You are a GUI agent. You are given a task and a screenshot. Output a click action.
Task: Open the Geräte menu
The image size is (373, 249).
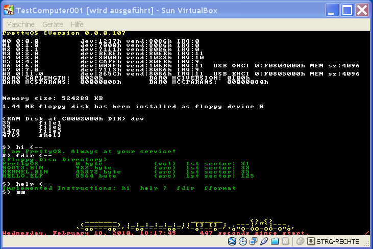click(53, 24)
